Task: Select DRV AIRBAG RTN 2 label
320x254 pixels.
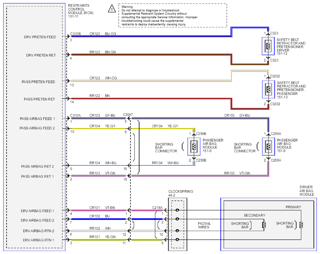Action: click(38, 231)
